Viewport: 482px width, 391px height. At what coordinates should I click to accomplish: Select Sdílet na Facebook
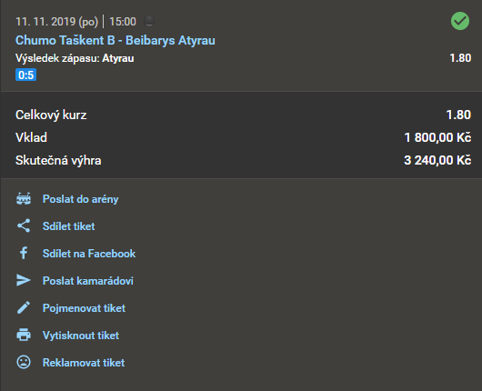(89, 254)
